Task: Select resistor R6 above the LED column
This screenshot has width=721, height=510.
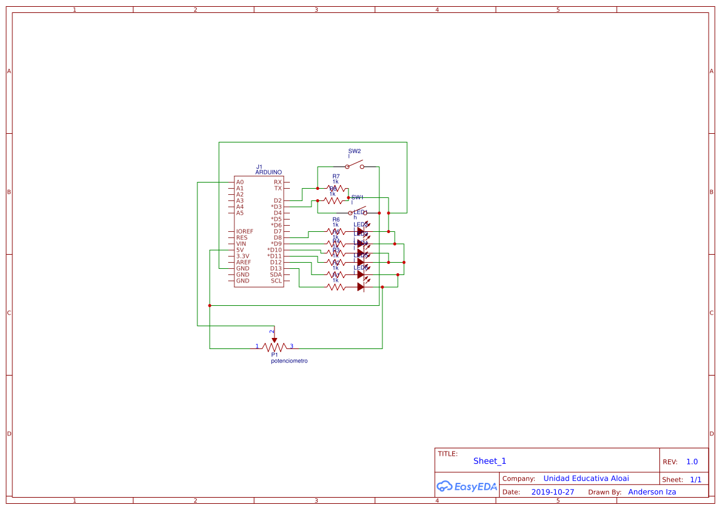Action: tap(336, 231)
